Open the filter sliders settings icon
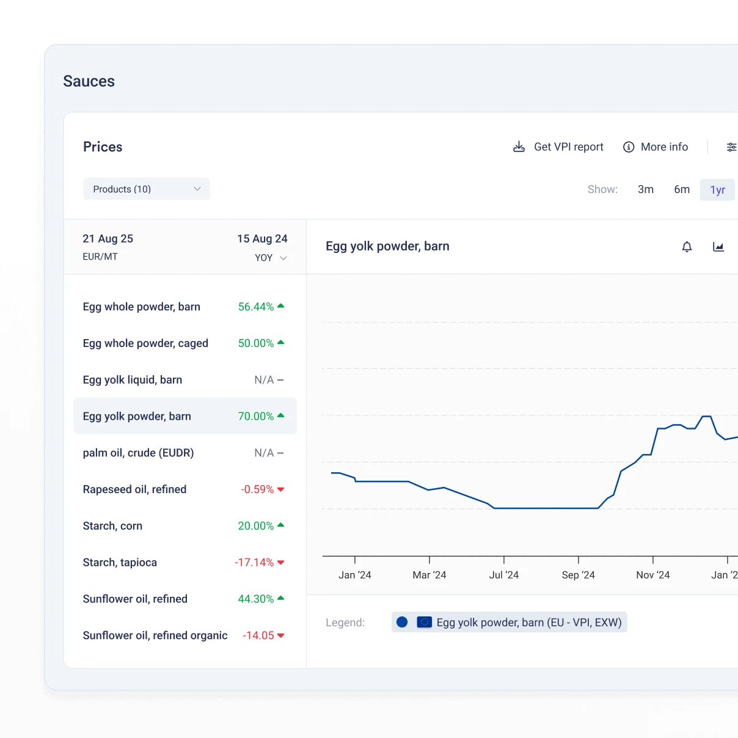The image size is (738, 738). tap(731, 147)
